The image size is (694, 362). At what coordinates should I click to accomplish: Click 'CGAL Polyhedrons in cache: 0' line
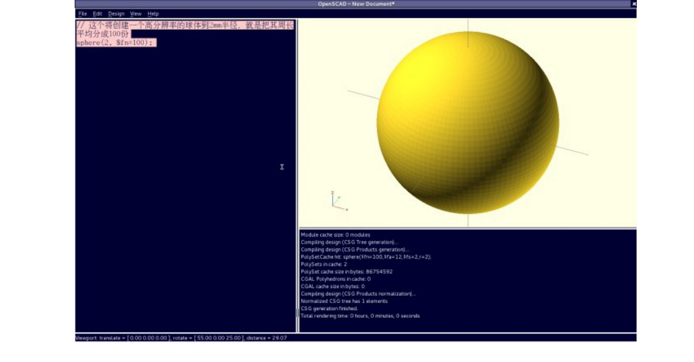(335, 279)
